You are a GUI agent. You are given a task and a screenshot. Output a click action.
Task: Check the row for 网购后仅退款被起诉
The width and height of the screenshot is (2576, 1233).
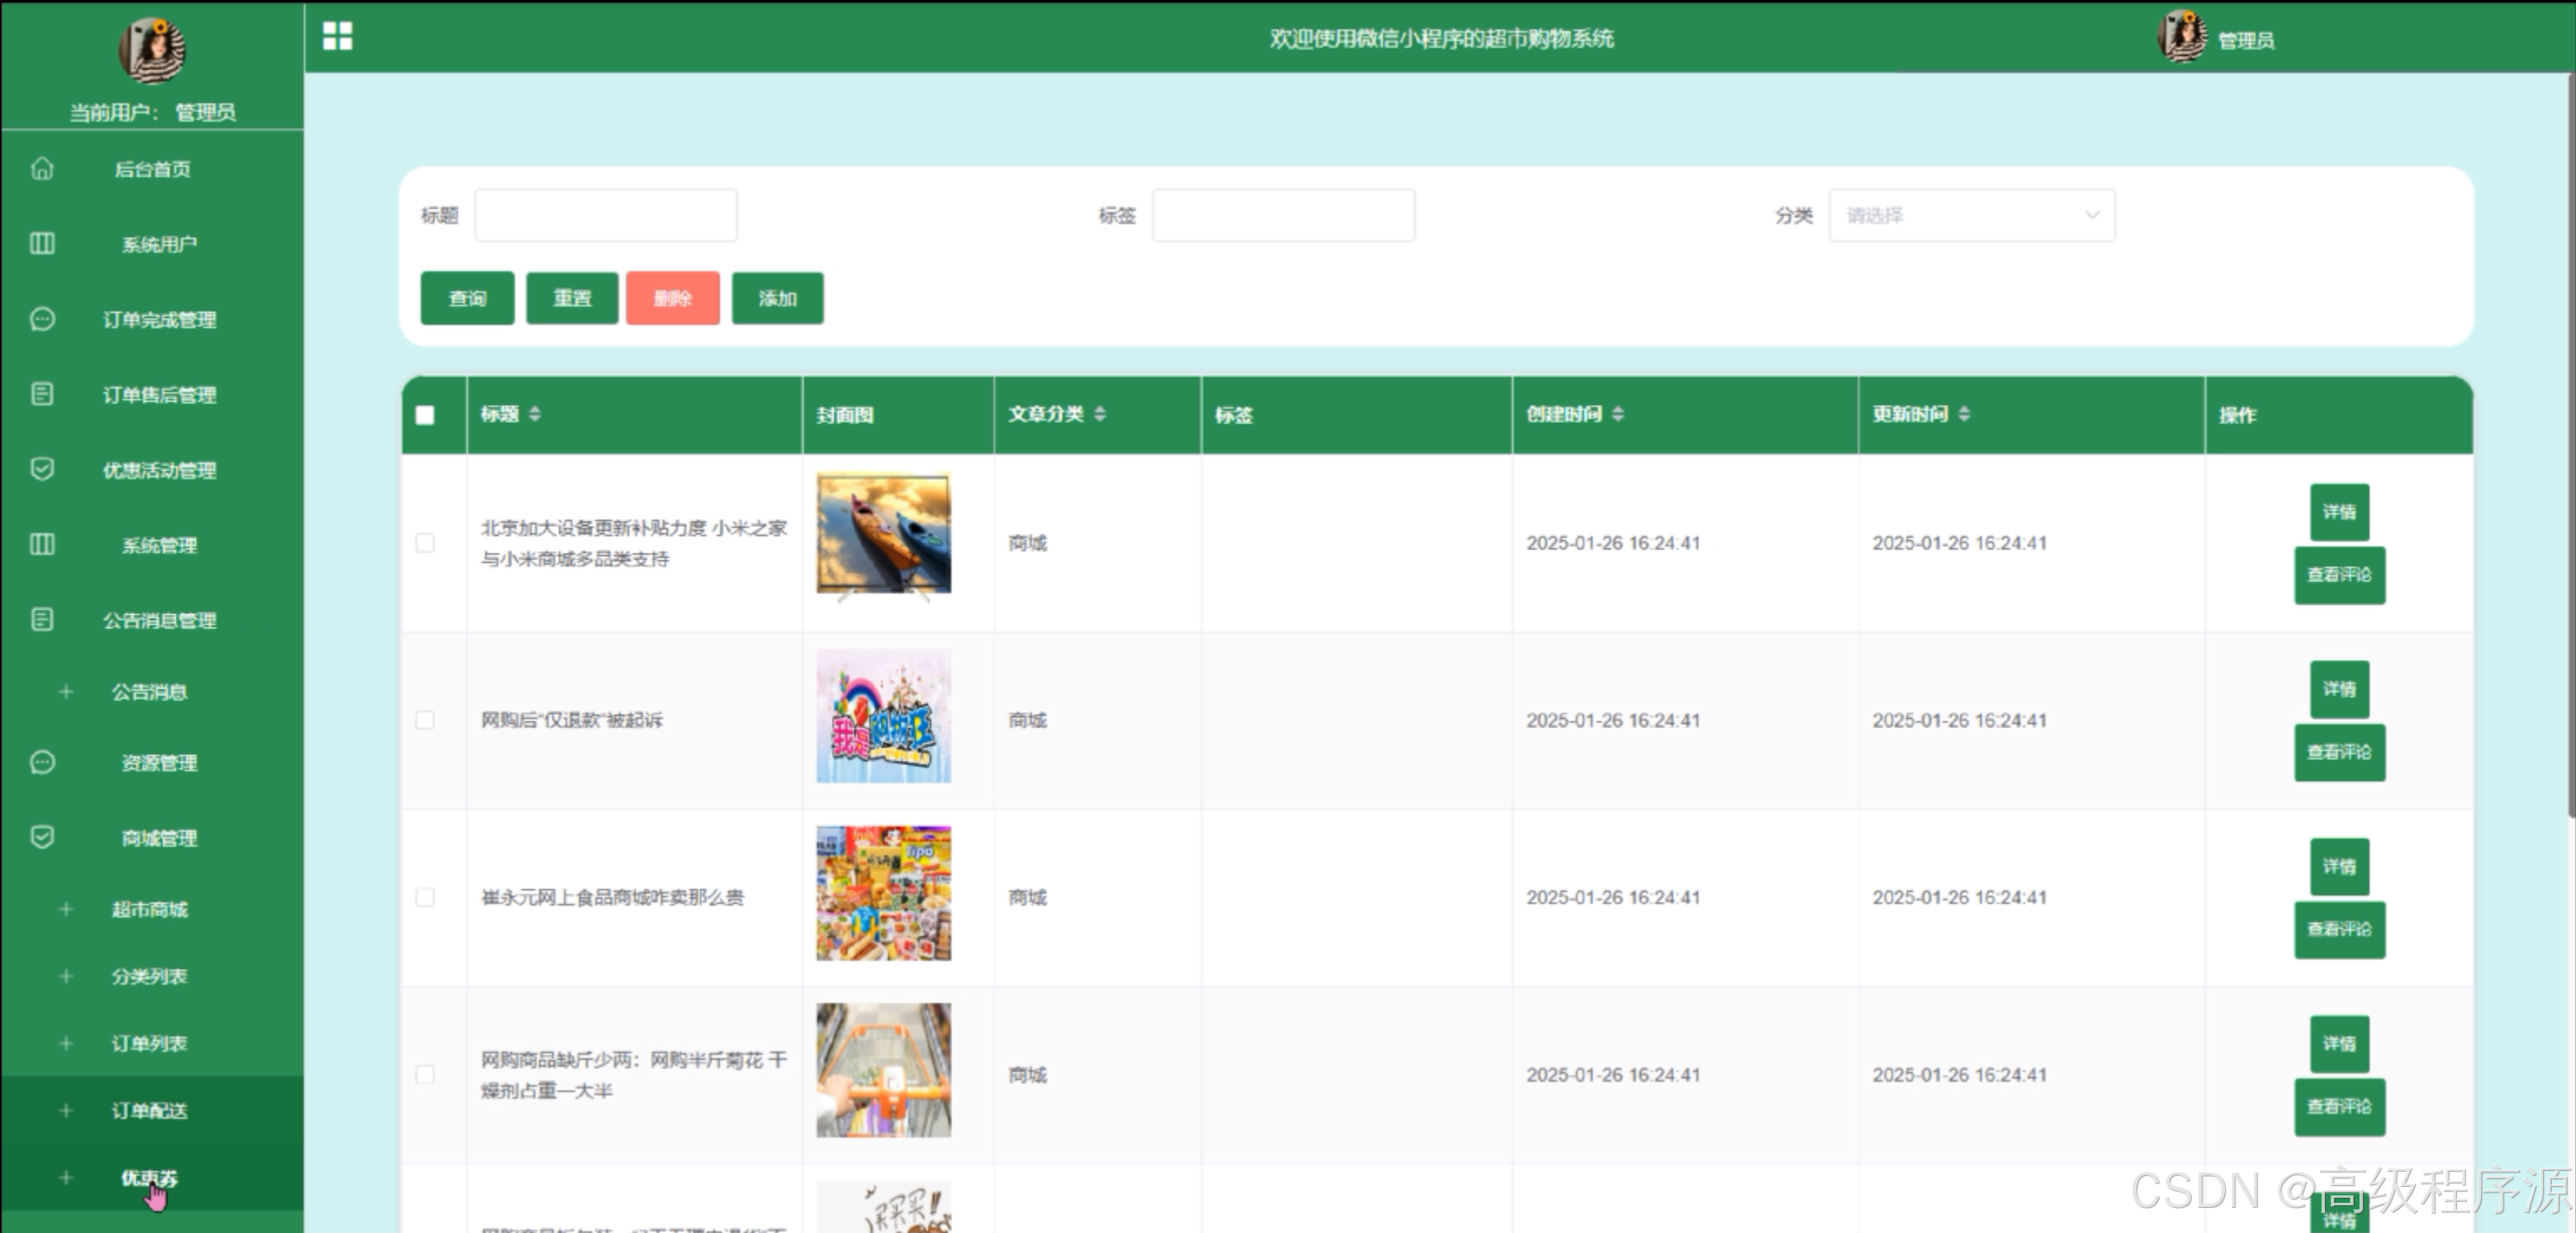click(425, 720)
